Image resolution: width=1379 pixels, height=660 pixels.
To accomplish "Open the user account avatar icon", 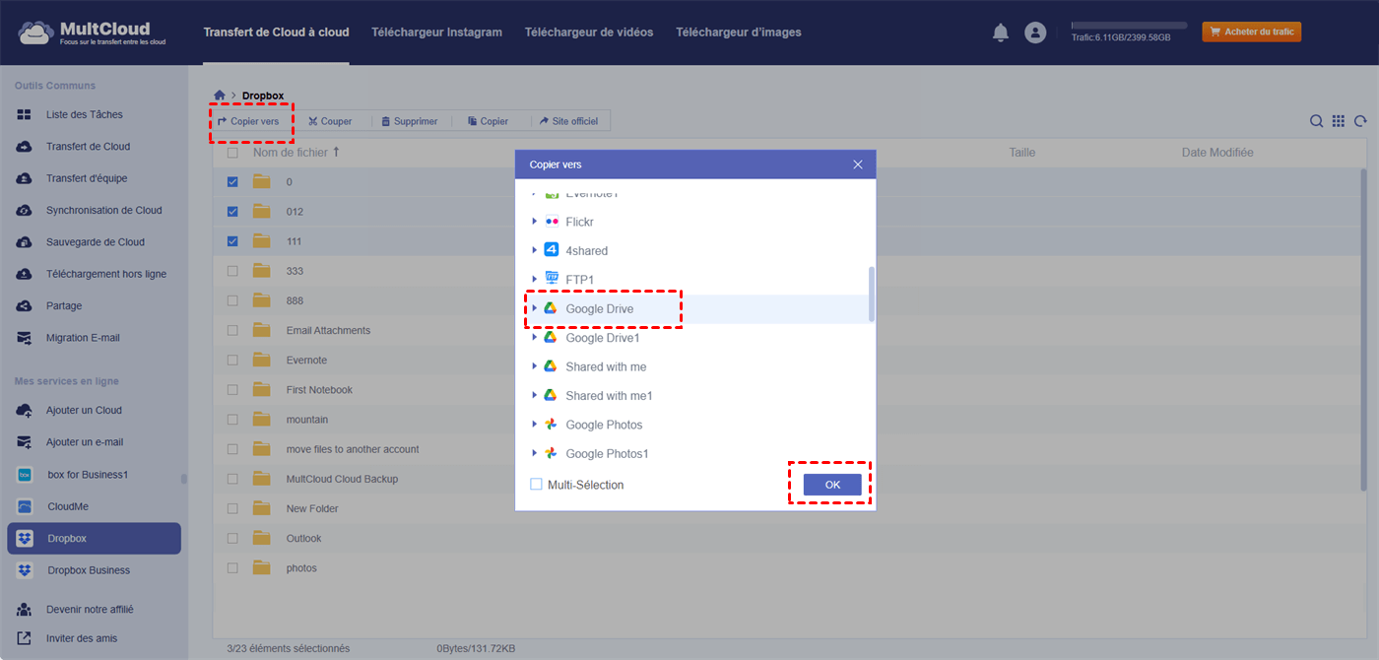I will (1035, 33).
